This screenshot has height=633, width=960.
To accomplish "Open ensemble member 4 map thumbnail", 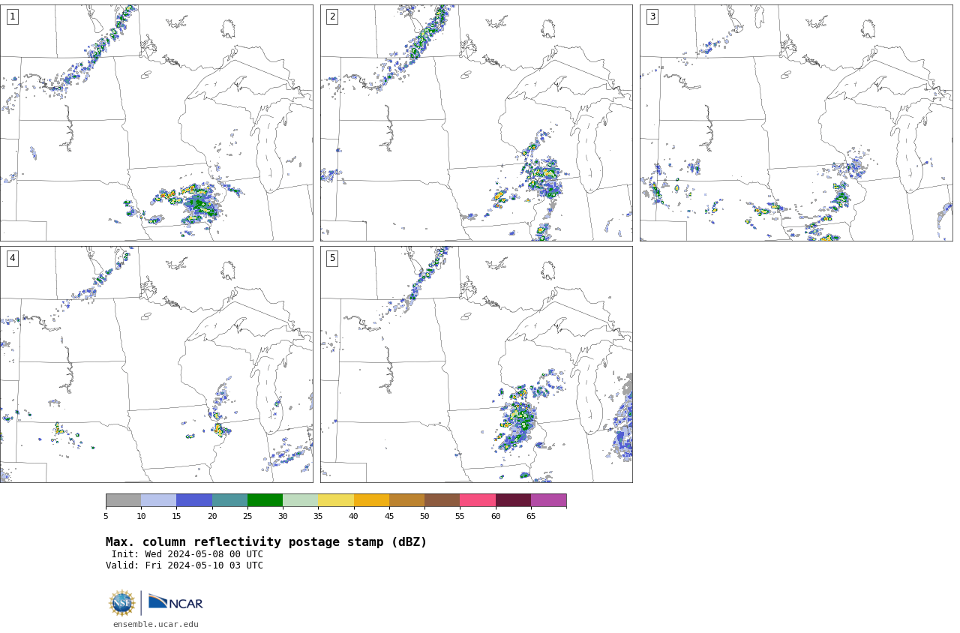I will pos(156,364).
